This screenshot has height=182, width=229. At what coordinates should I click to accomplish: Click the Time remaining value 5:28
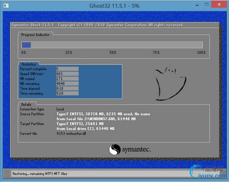(x=67, y=93)
